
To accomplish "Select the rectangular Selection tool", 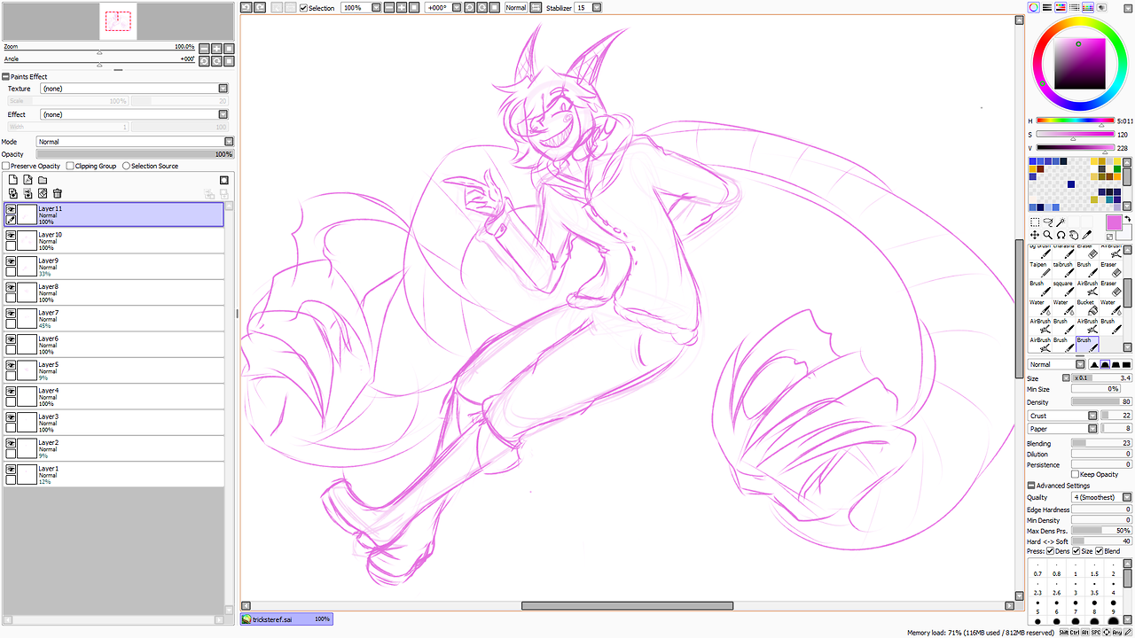I will click(x=1035, y=222).
